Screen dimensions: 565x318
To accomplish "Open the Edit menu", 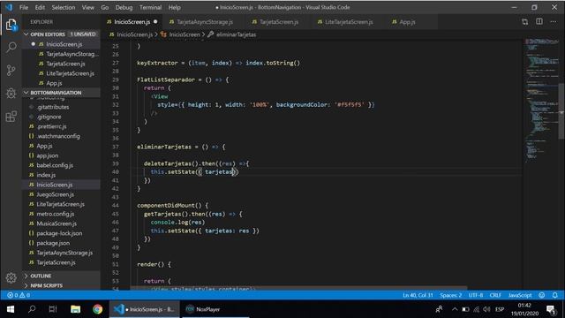I will tap(40, 7).
